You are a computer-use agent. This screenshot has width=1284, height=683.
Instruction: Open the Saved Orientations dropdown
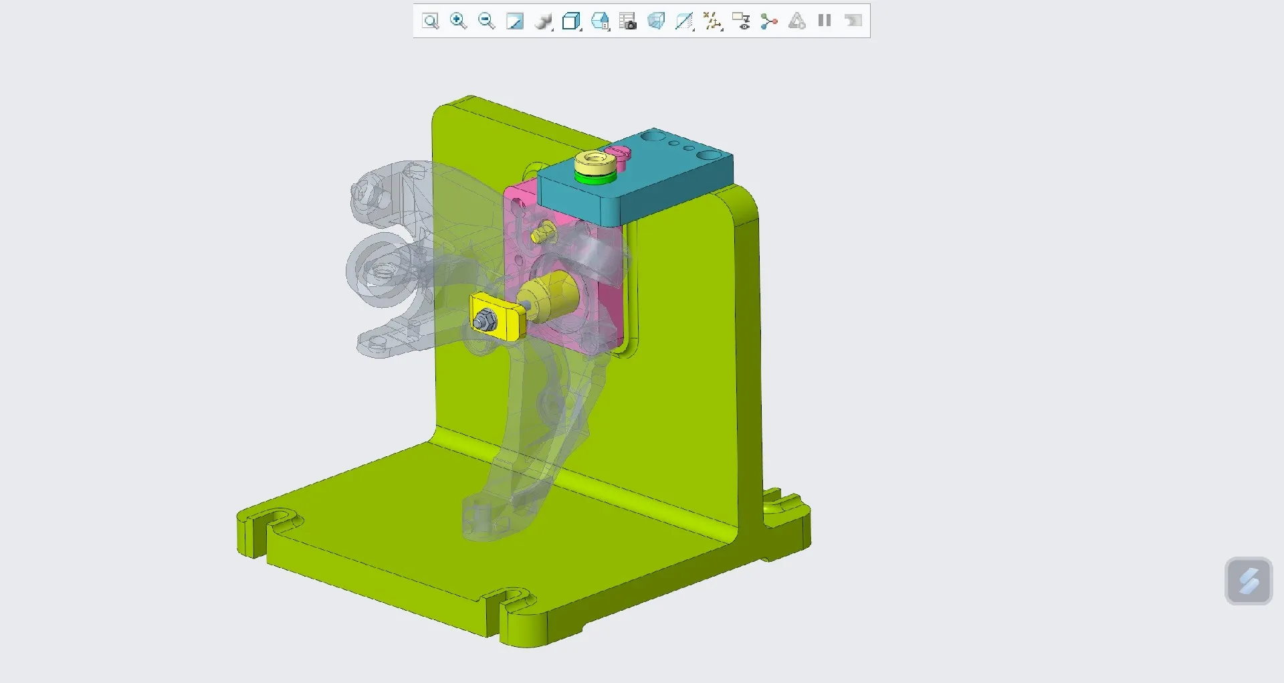pyautogui.click(x=601, y=21)
